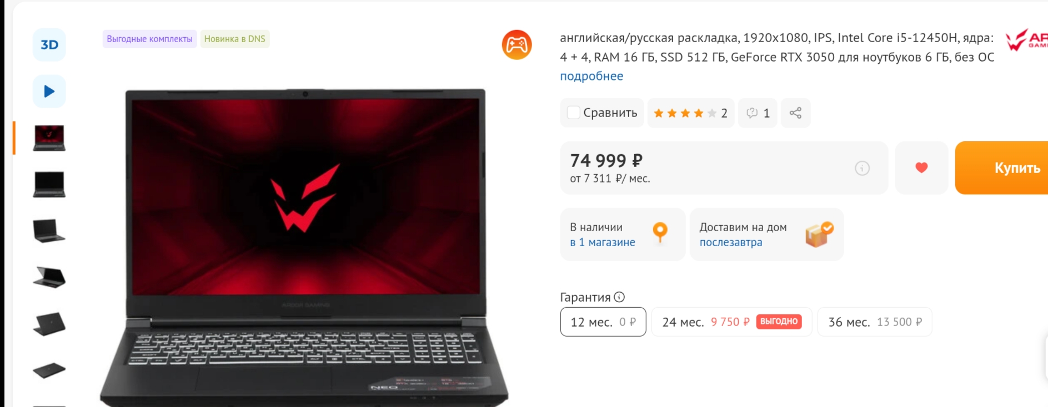Open the в 1 магазине link
The image size is (1048, 407).
point(603,242)
